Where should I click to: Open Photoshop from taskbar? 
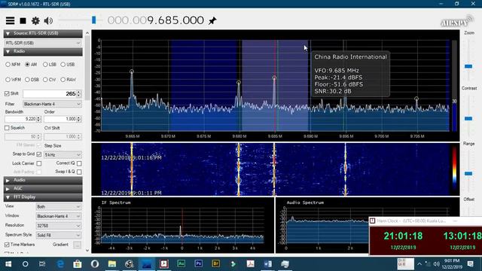198,264
